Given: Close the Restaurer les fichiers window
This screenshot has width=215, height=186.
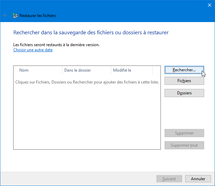Looking at the screenshot, I should click(x=209, y=5).
